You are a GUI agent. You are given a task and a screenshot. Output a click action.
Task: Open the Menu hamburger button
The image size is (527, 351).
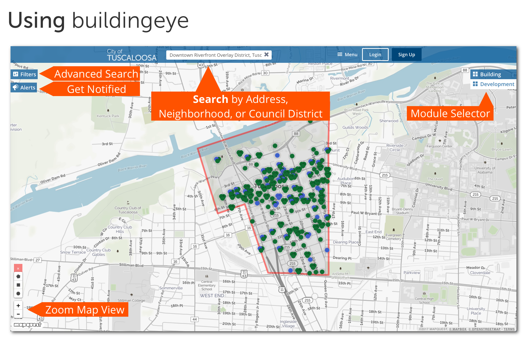point(347,55)
